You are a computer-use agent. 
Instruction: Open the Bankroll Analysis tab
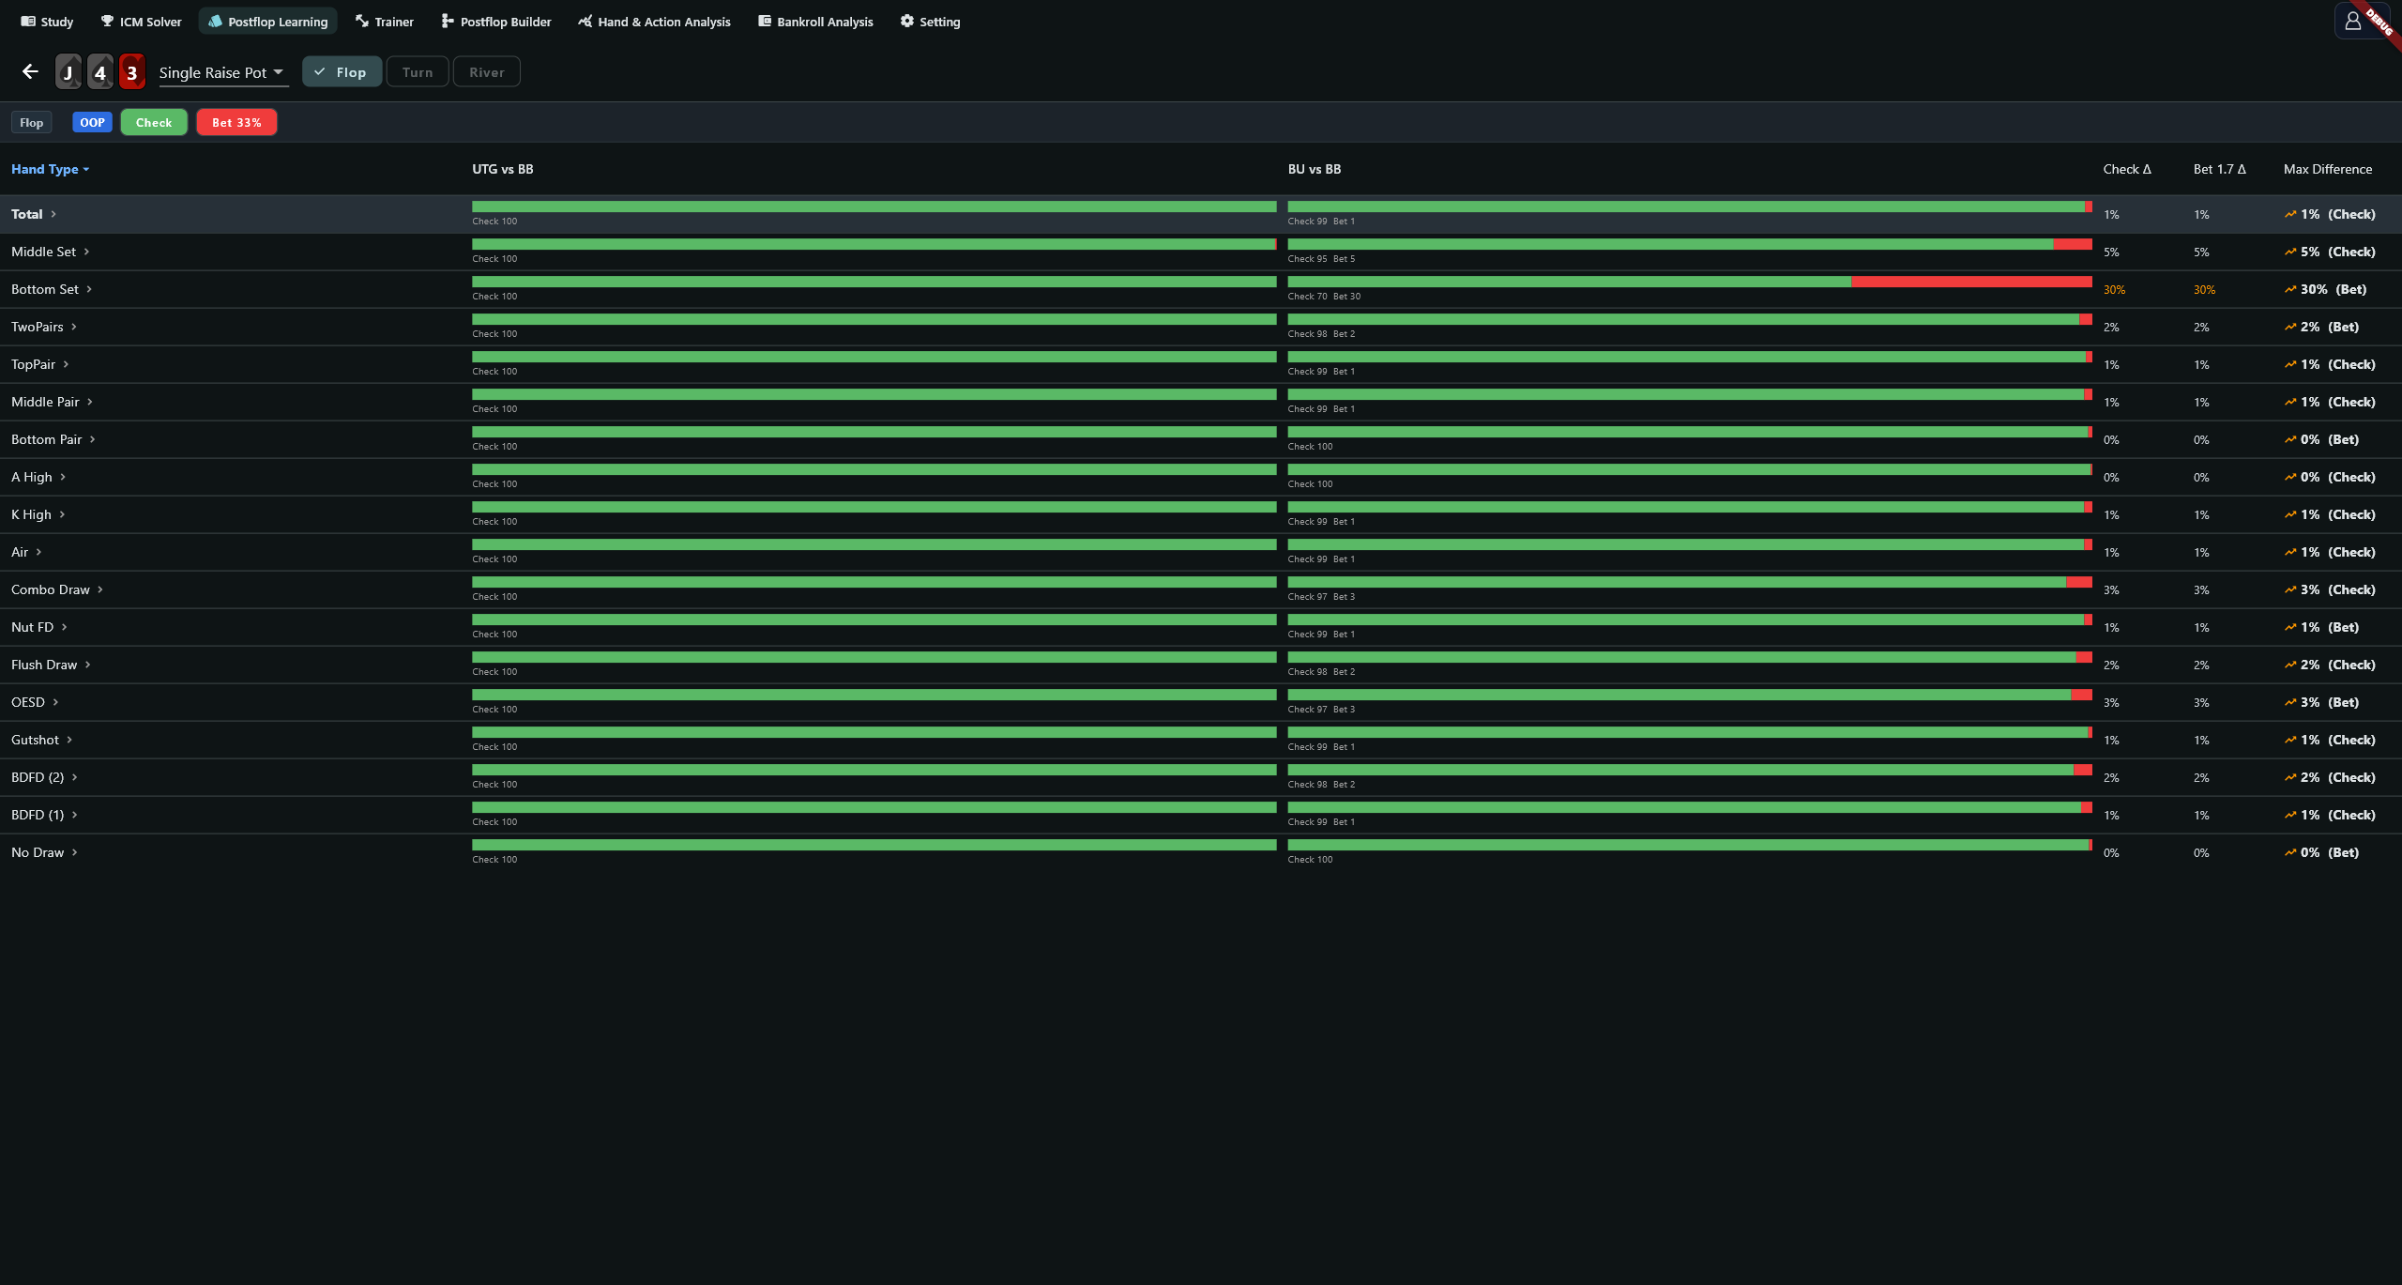[x=815, y=21]
